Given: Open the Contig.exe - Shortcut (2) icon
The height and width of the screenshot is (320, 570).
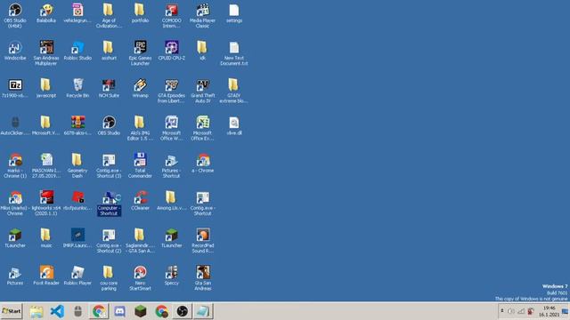Looking at the screenshot, I should [x=109, y=241].
